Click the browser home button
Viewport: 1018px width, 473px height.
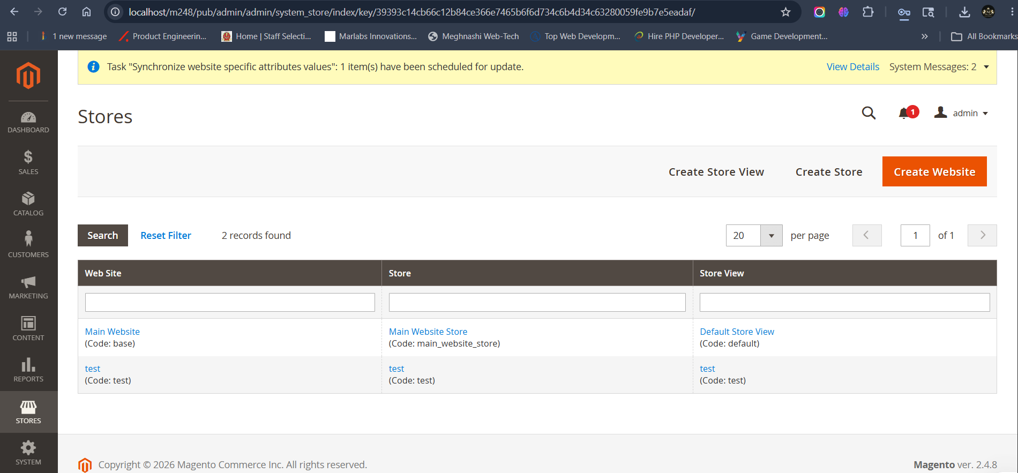pyautogui.click(x=86, y=12)
